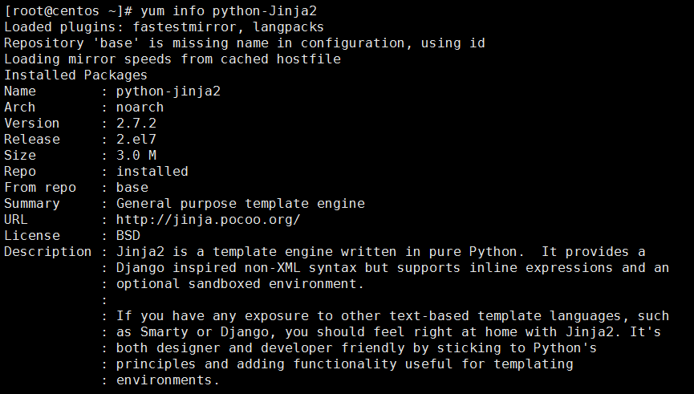Image resolution: width=694 pixels, height=394 pixels.
Task: Click the yum info python-Jinja2 command
Action: [229, 11]
